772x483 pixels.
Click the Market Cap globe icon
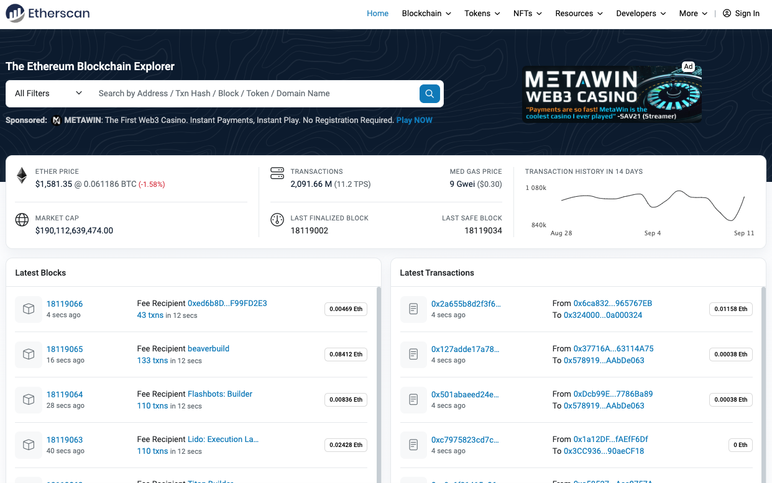point(22,220)
